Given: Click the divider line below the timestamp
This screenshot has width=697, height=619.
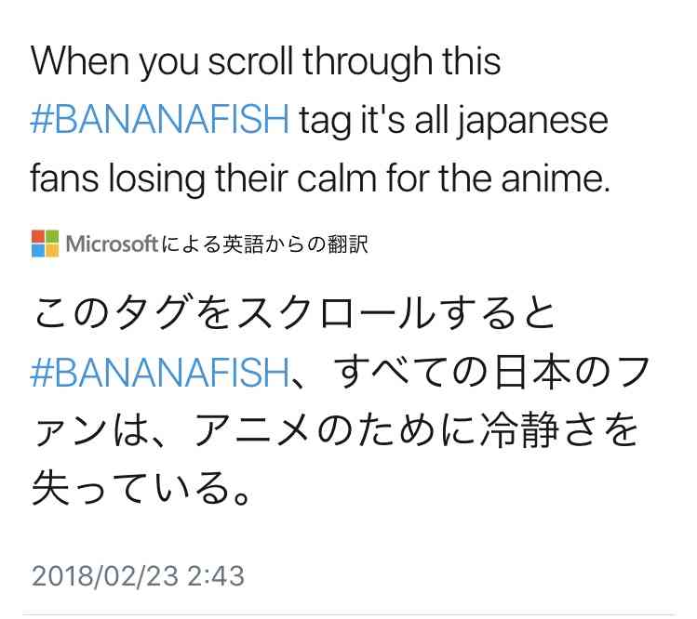Looking at the screenshot, I should click(348, 615).
